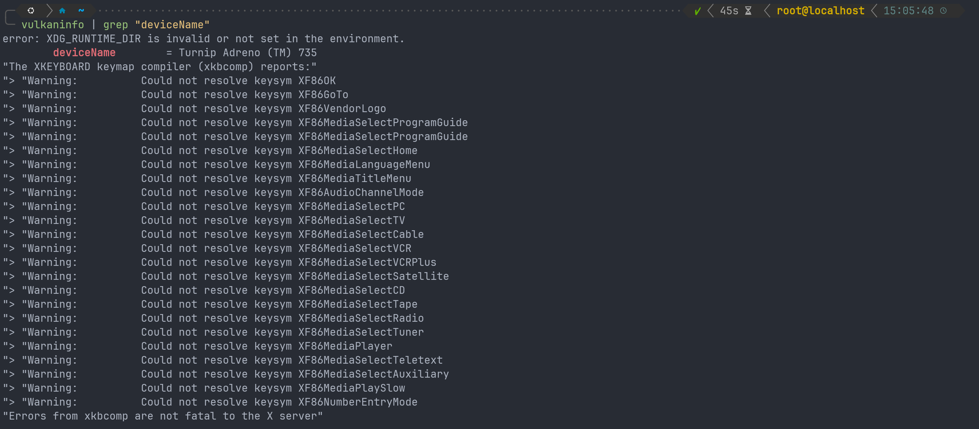The image size is (979, 429).
Task: Click the vulkaninfo command word
Action: (52, 25)
